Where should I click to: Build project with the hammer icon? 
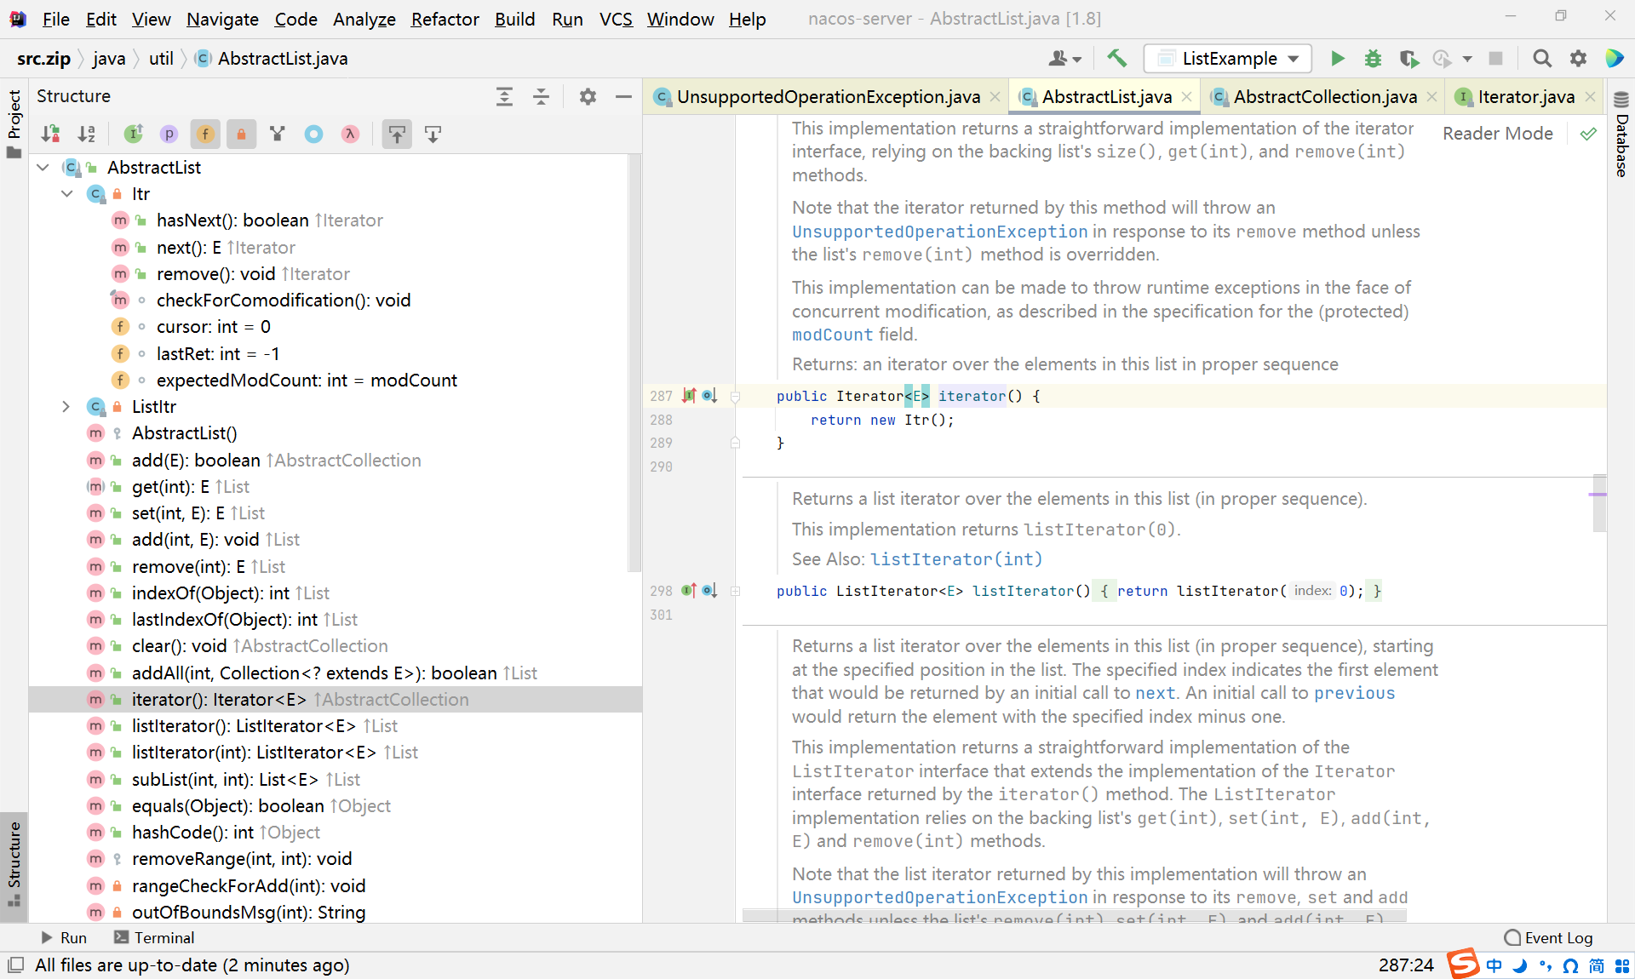(1116, 58)
